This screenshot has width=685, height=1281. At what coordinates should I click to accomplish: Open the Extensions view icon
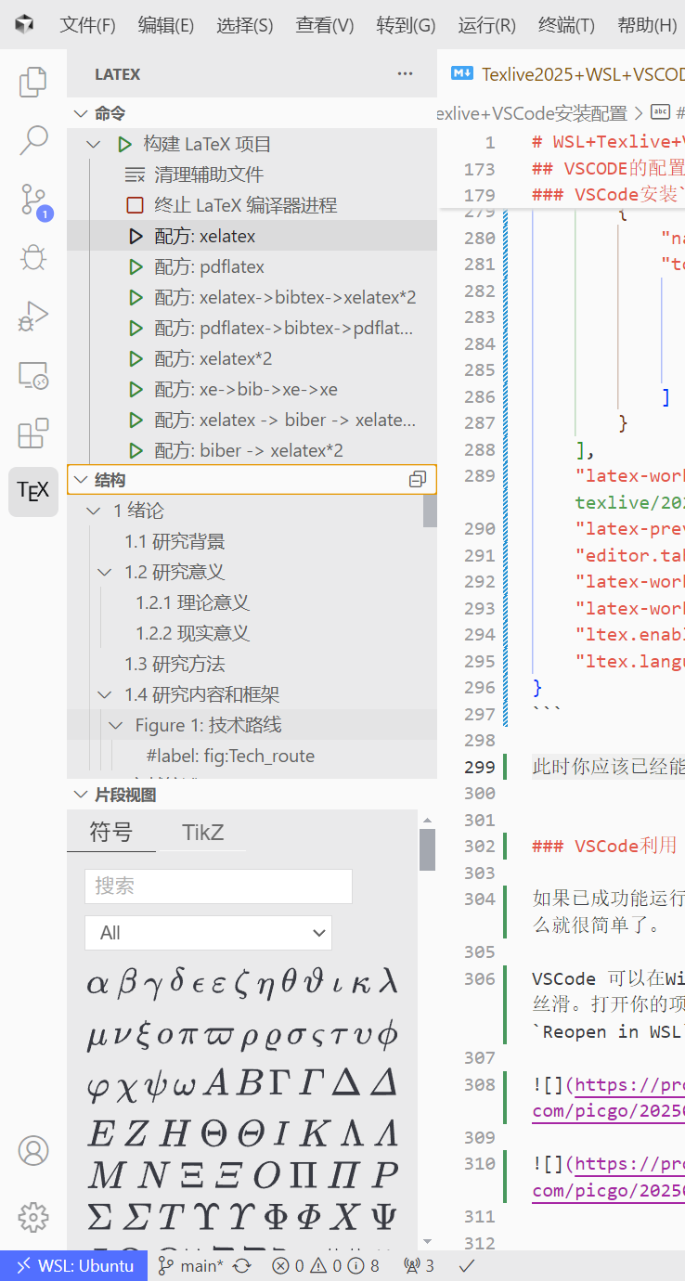click(33, 433)
